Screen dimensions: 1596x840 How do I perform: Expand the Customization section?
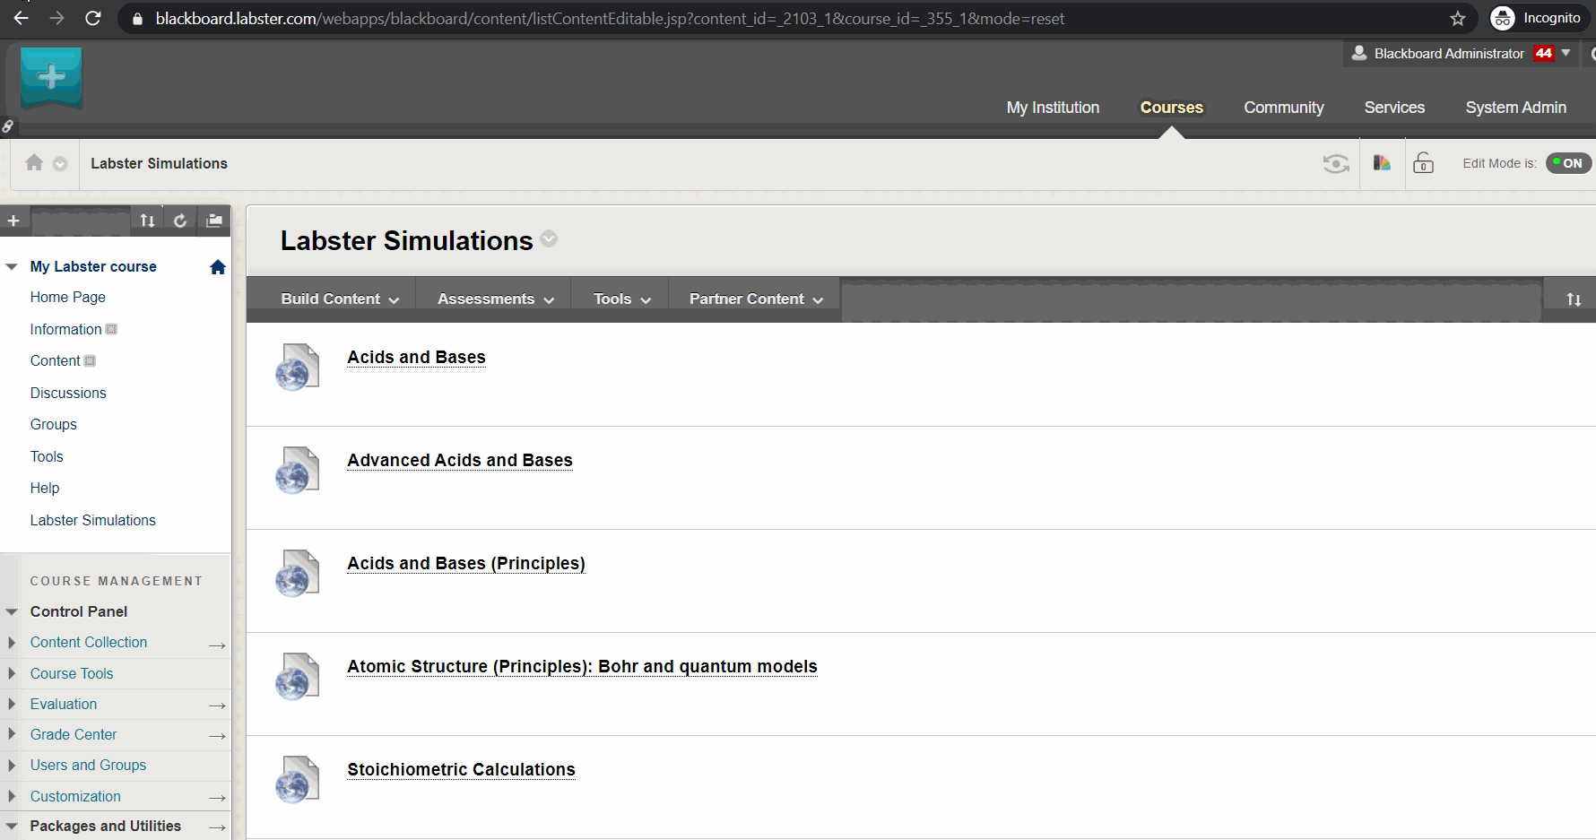[12, 796]
